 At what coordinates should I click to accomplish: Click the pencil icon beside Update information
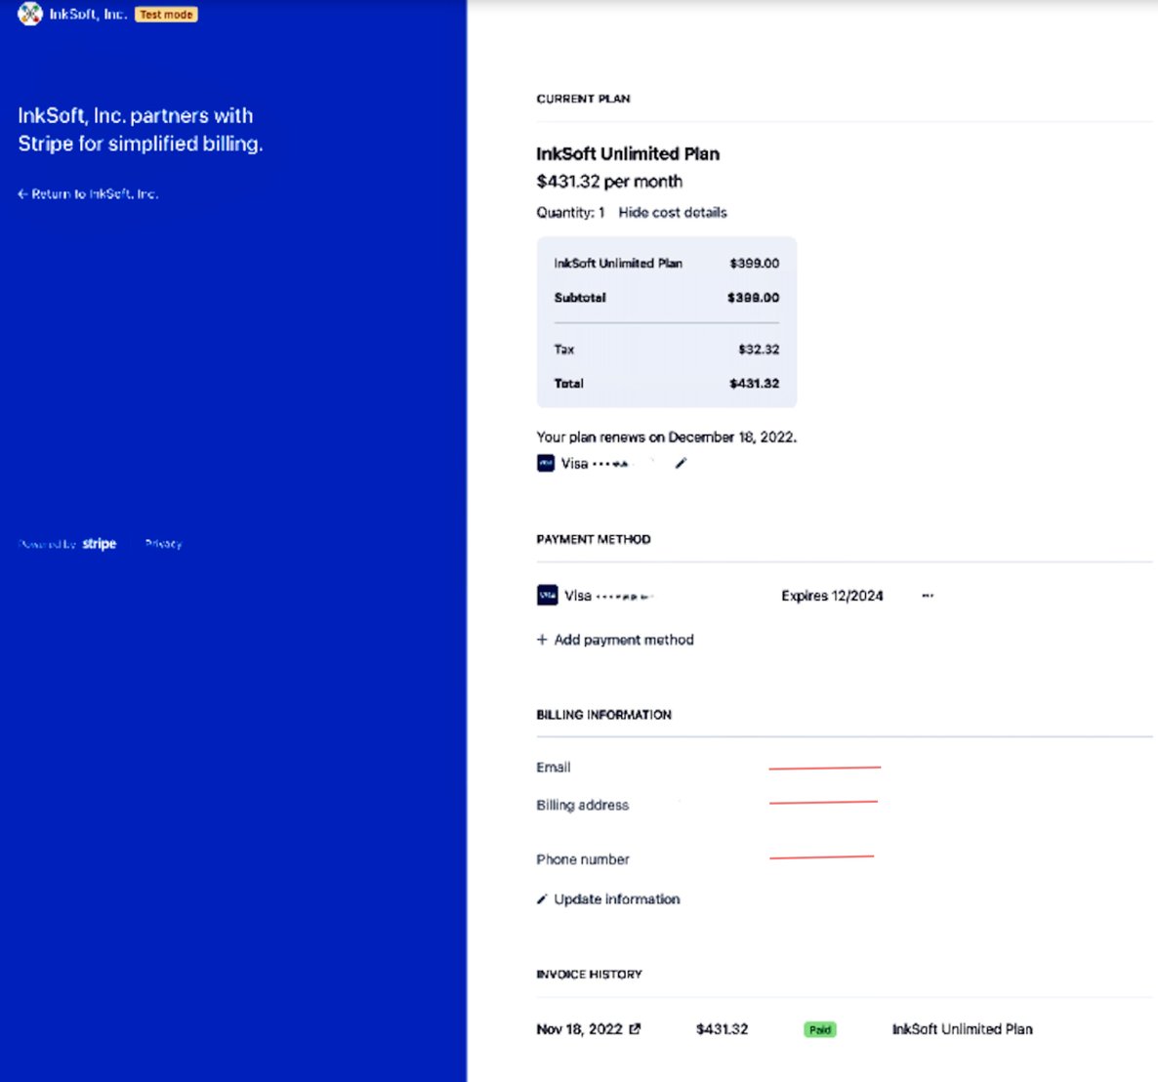click(541, 898)
